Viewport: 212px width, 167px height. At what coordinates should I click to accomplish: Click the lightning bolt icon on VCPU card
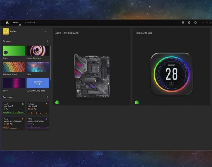[47, 119]
